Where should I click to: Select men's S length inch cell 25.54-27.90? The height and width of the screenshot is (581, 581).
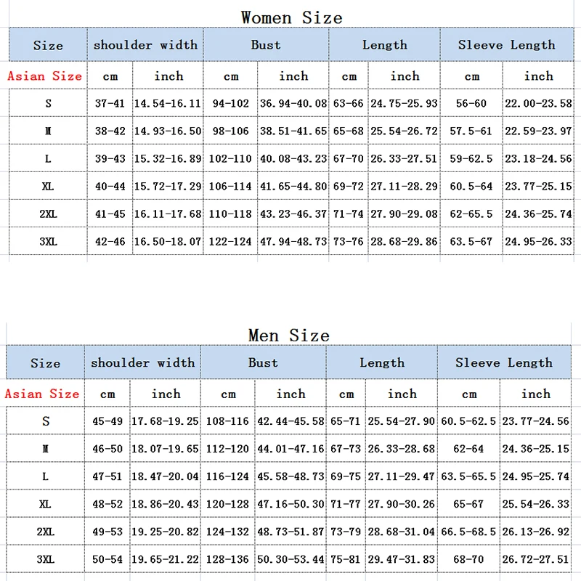(x=401, y=421)
